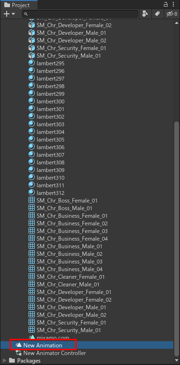The height and width of the screenshot is (365, 180).
Task: Click the vertical scrollbar thumb
Action: pyautogui.click(x=177, y=239)
